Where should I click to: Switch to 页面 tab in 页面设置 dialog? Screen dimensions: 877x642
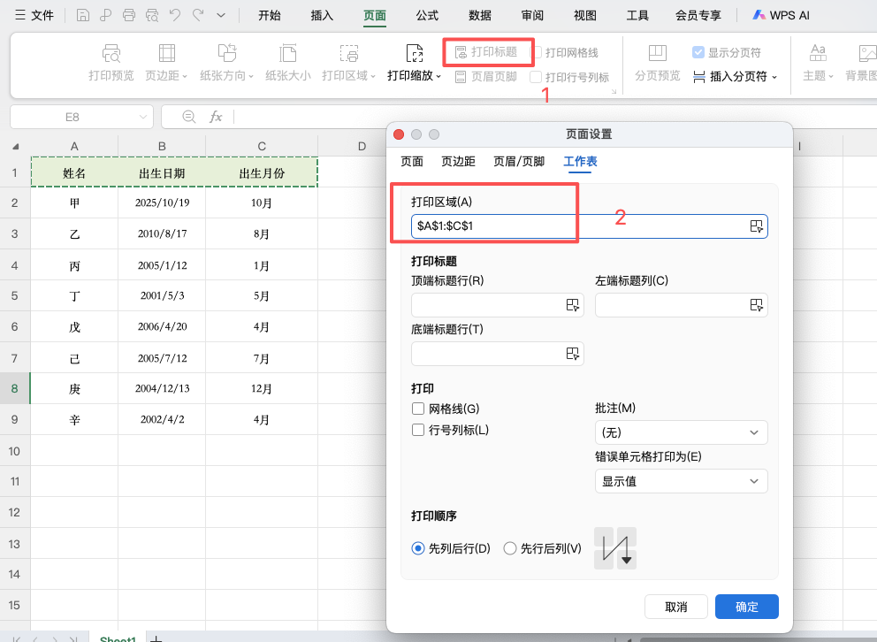[x=412, y=162]
